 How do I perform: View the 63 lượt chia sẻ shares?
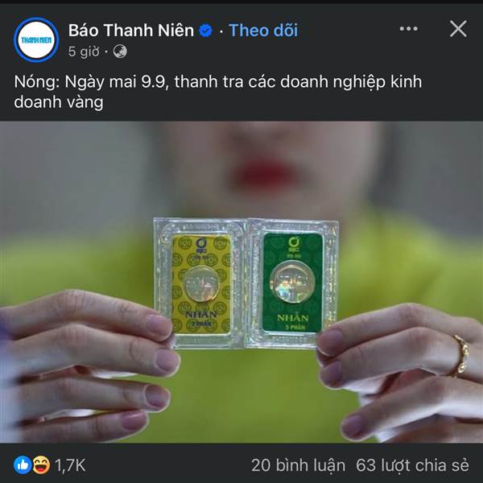(412, 465)
